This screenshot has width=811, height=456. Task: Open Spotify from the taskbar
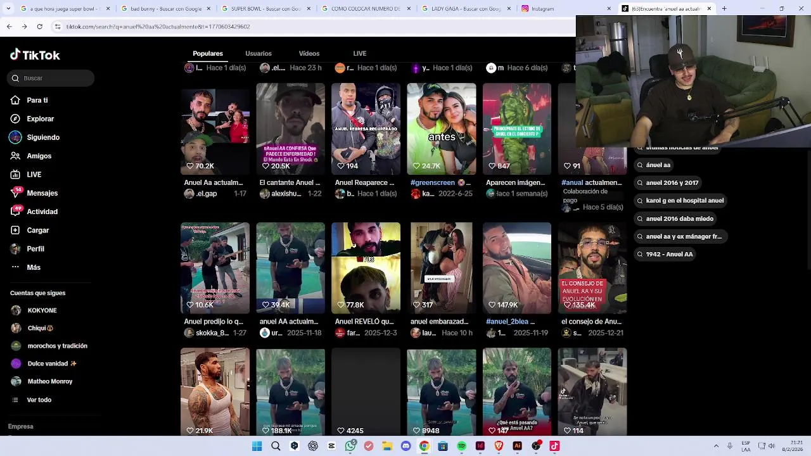[462, 446]
